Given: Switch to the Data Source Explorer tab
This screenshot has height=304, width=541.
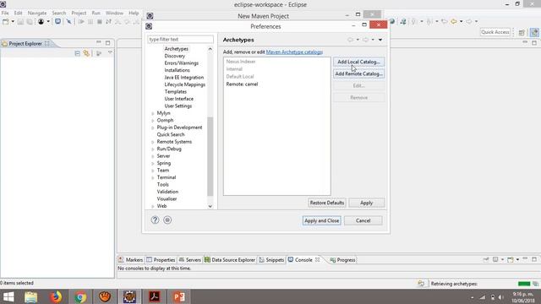Looking at the screenshot, I should point(230,260).
